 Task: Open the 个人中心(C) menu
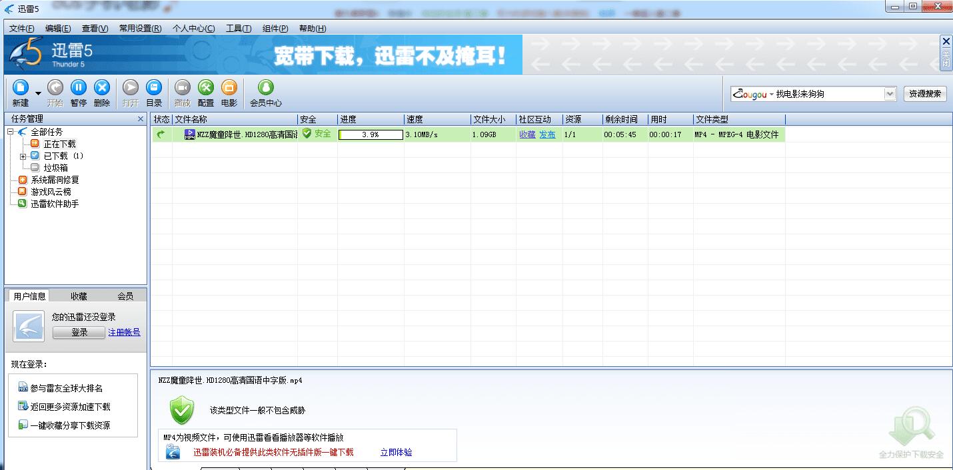click(x=193, y=28)
